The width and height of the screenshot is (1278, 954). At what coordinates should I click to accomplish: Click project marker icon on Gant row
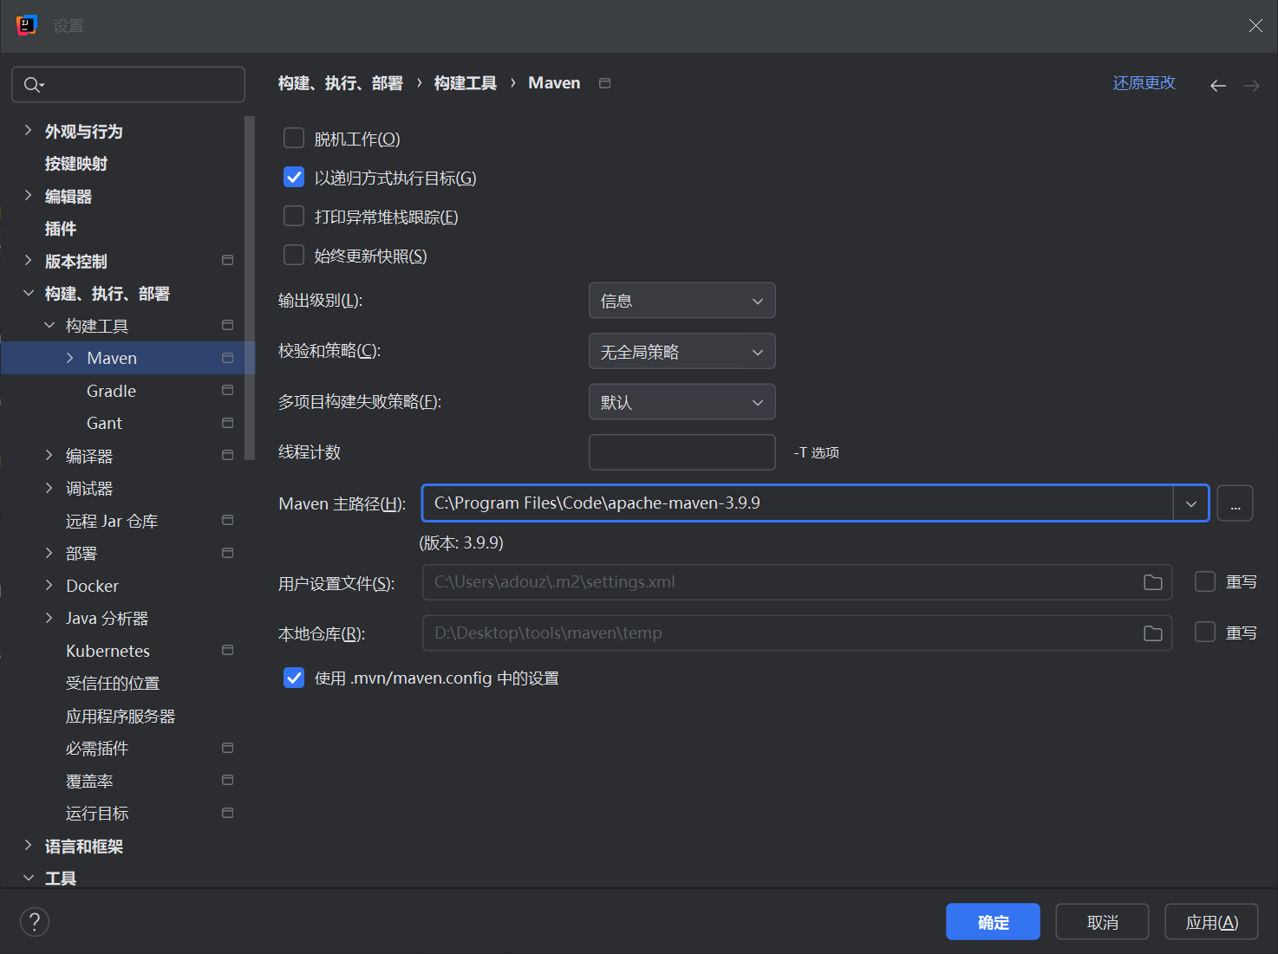pyautogui.click(x=228, y=423)
